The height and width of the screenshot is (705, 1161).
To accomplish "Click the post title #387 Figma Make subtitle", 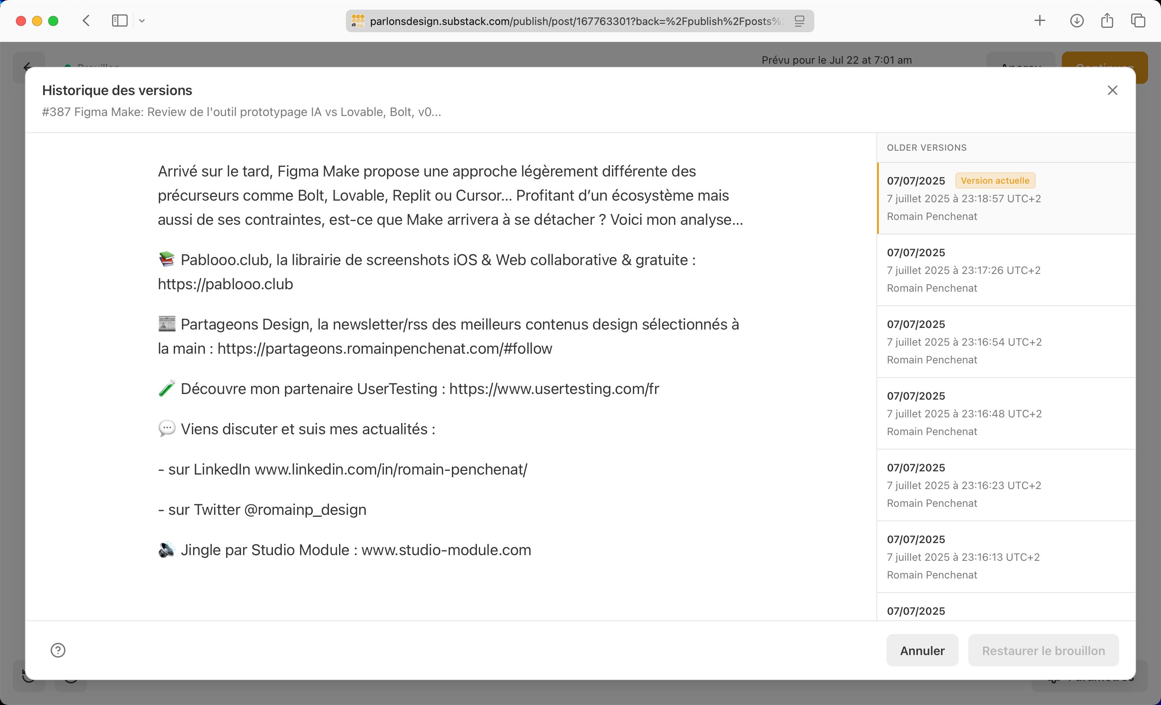I will tap(241, 112).
